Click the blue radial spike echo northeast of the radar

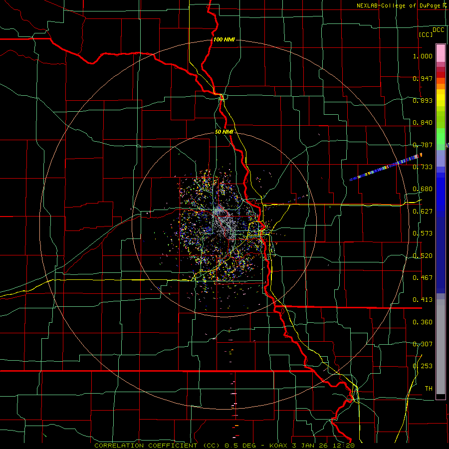(x=385, y=167)
